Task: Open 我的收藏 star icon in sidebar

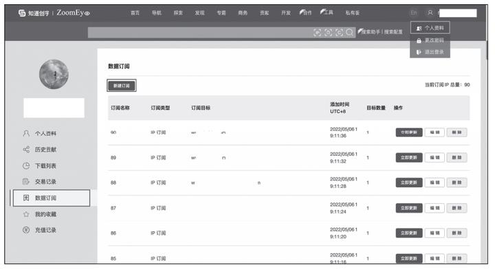Action: point(26,214)
